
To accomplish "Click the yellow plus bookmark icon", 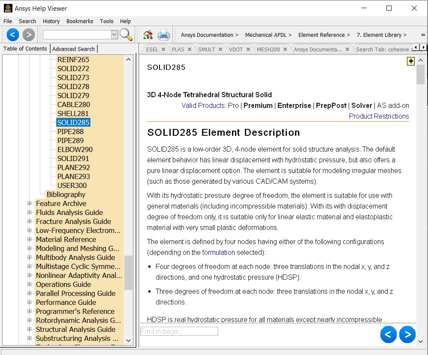I will 410,61.
